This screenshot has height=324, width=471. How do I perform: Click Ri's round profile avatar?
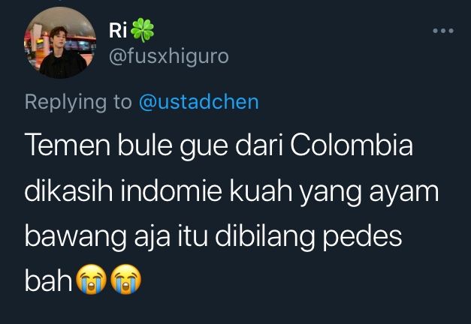(x=60, y=43)
